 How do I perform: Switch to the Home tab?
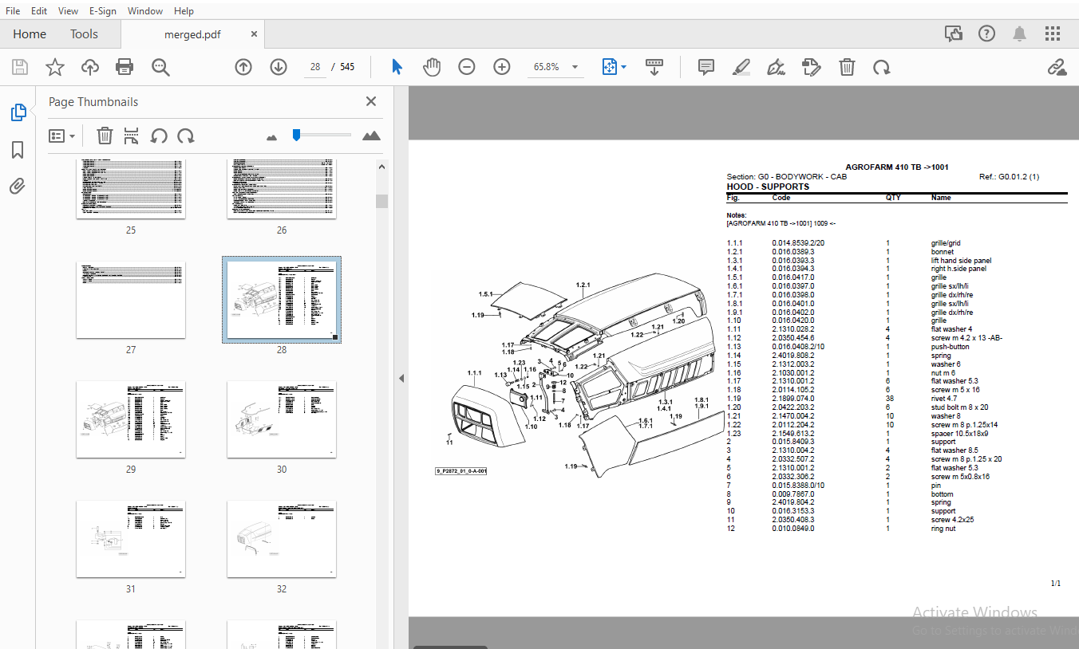coord(30,33)
